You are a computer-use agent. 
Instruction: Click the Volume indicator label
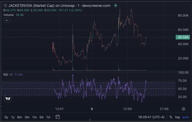point(8,15)
